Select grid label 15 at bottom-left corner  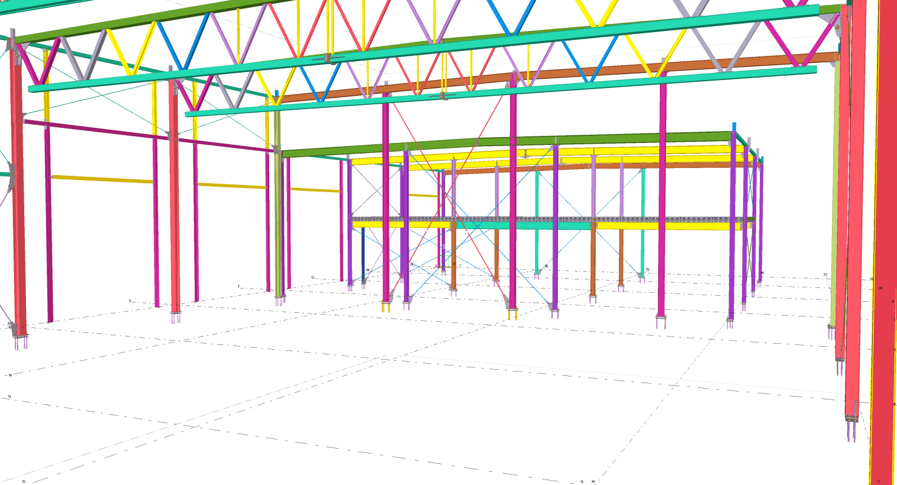coord(24,481)
